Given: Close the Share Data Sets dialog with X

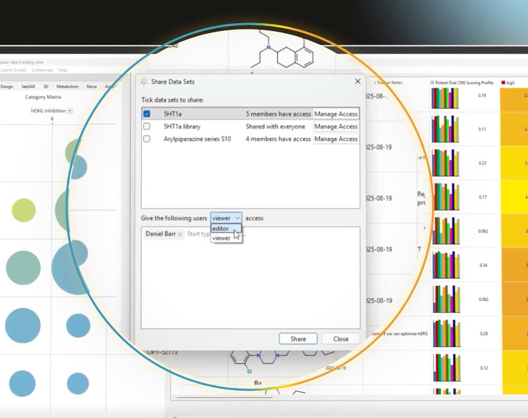Looking at the screenshot, I should [x=357, y=82].
